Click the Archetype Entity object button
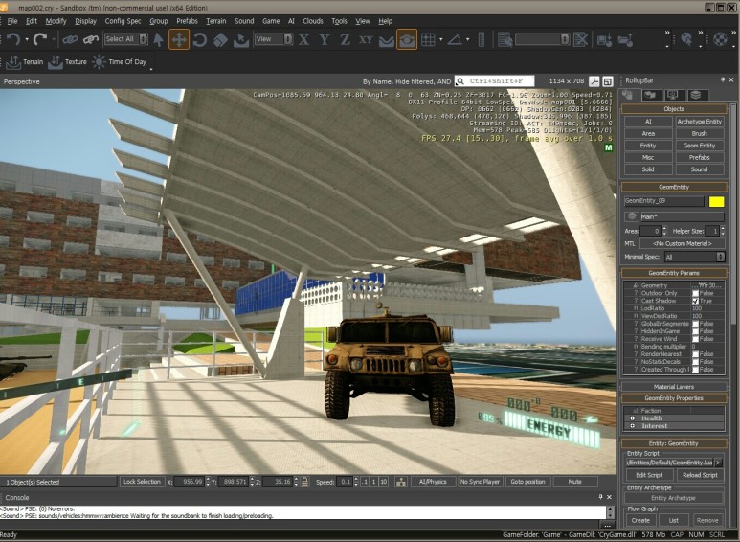The width and height of the screenshot is (740, 542). tap(700, 122)
